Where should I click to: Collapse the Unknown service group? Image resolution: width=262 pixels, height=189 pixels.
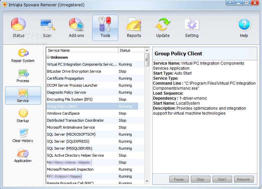click(x=48, y=57)
